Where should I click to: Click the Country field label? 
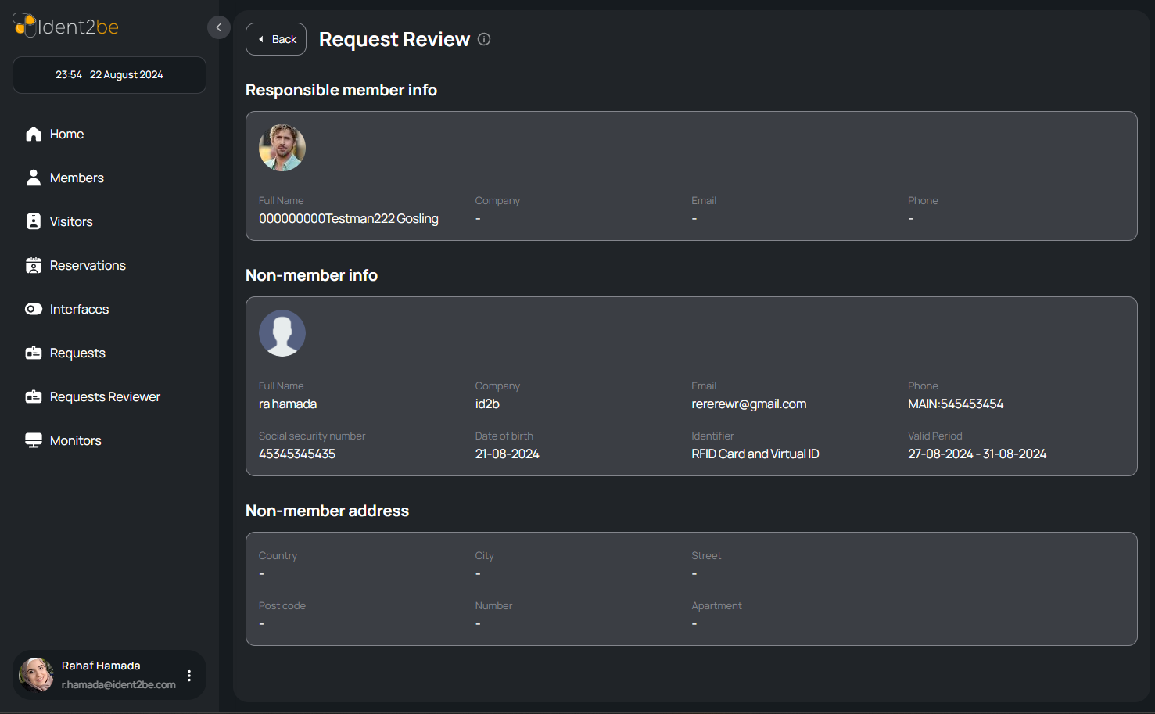(x=278, y=555)
